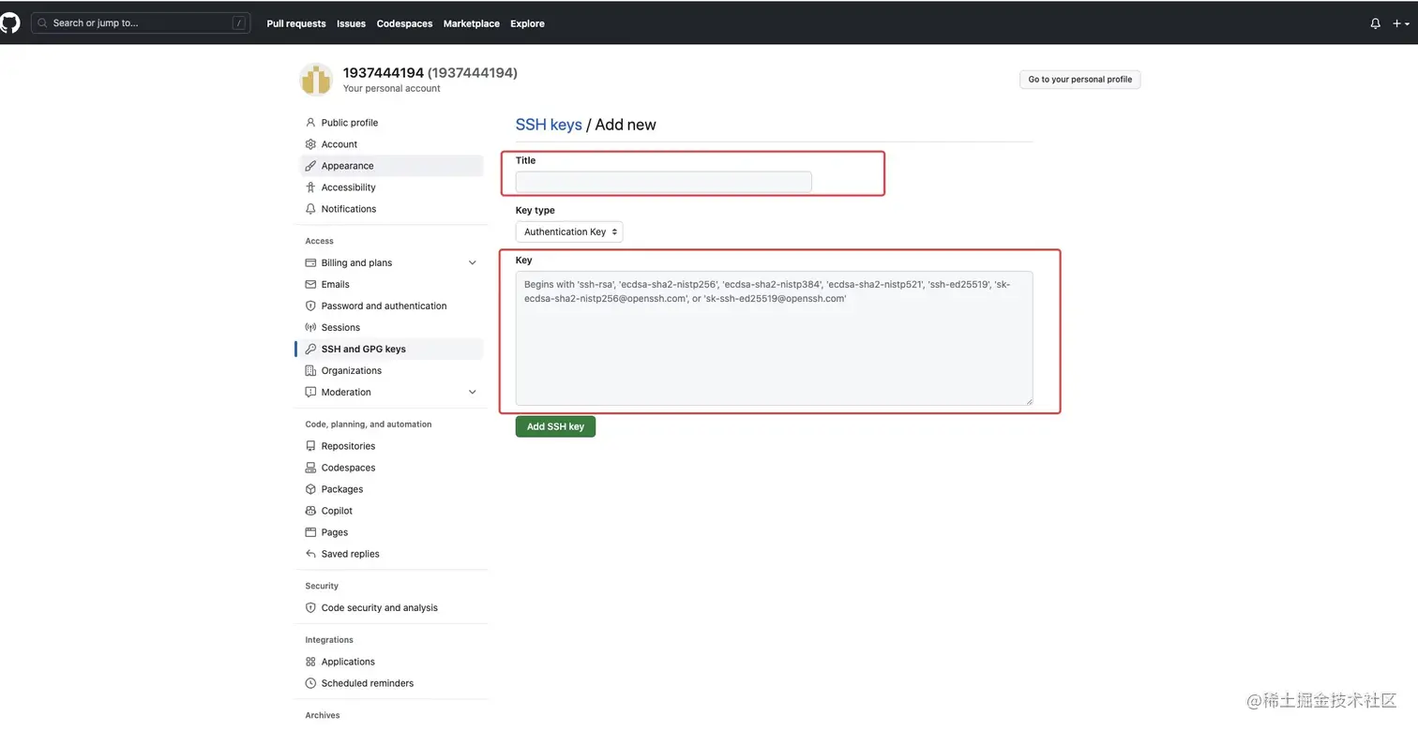Open Issues in top navigation
This screenshot has height=731, width=1418.
pos(351,23)
